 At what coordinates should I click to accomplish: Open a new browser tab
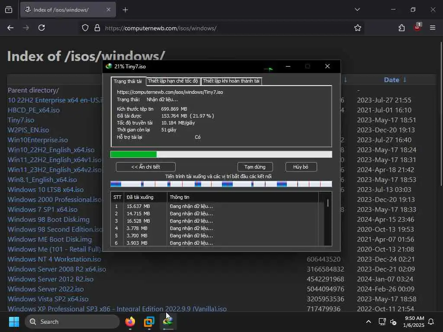[125, 10]
